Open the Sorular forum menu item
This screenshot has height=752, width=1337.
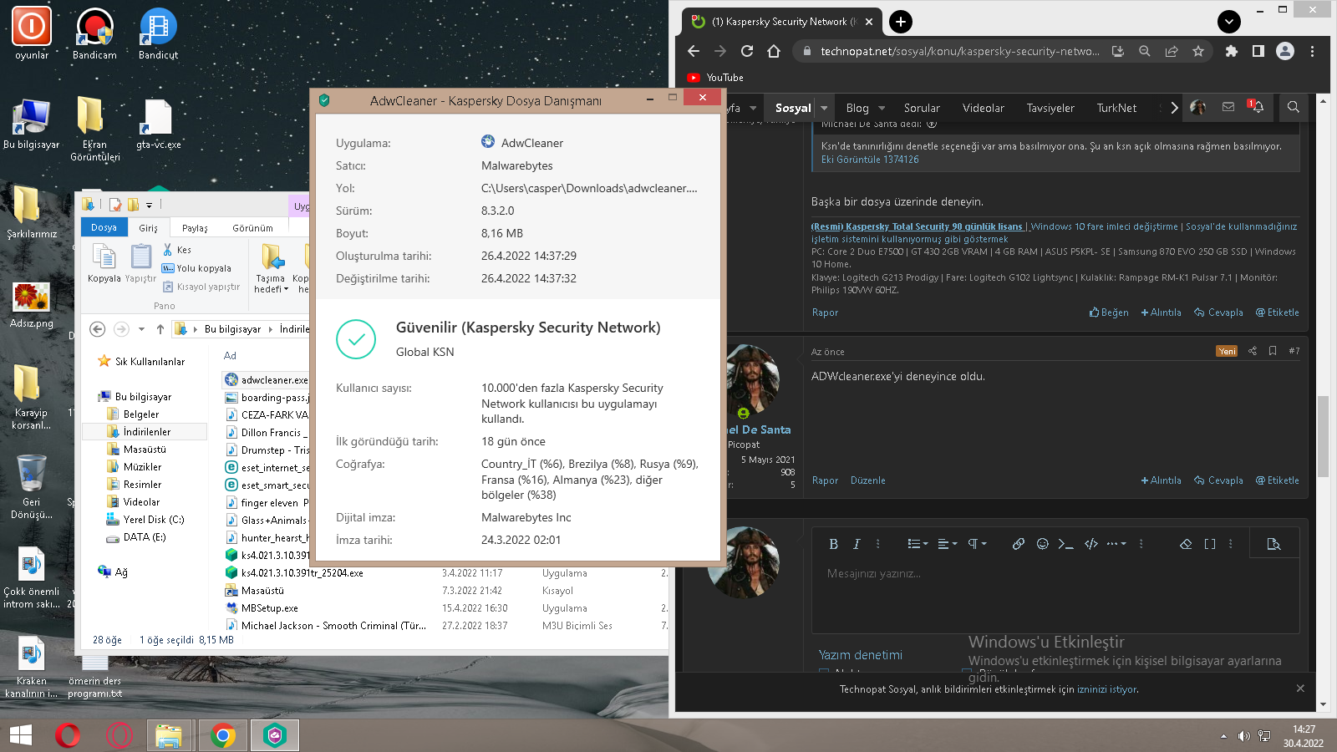click(922, 108)
